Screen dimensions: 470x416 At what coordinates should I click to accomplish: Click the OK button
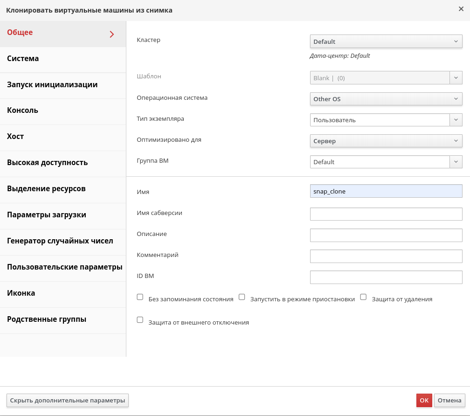coord(424,401)
